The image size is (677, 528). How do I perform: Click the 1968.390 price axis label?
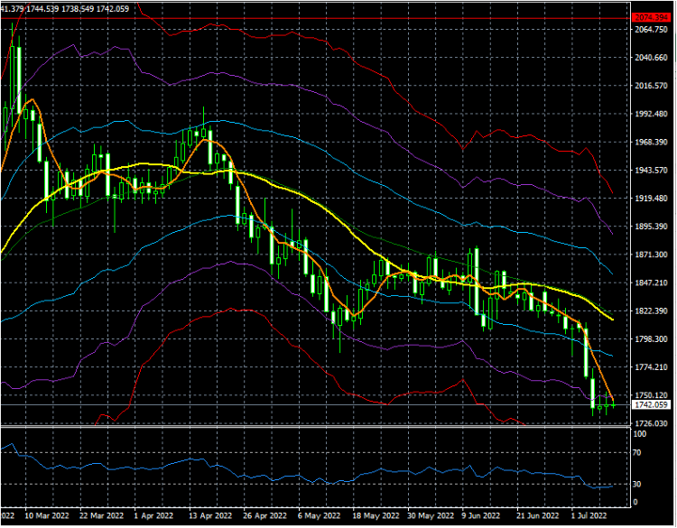tap(651, 142)
